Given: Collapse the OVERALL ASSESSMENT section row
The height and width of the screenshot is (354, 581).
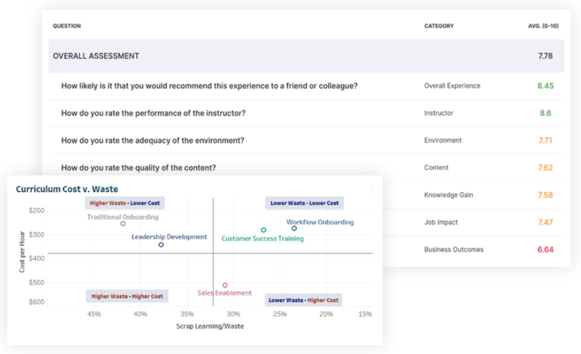Looking at the screenshot, I should pyautogui.click(x=96, y=56).
